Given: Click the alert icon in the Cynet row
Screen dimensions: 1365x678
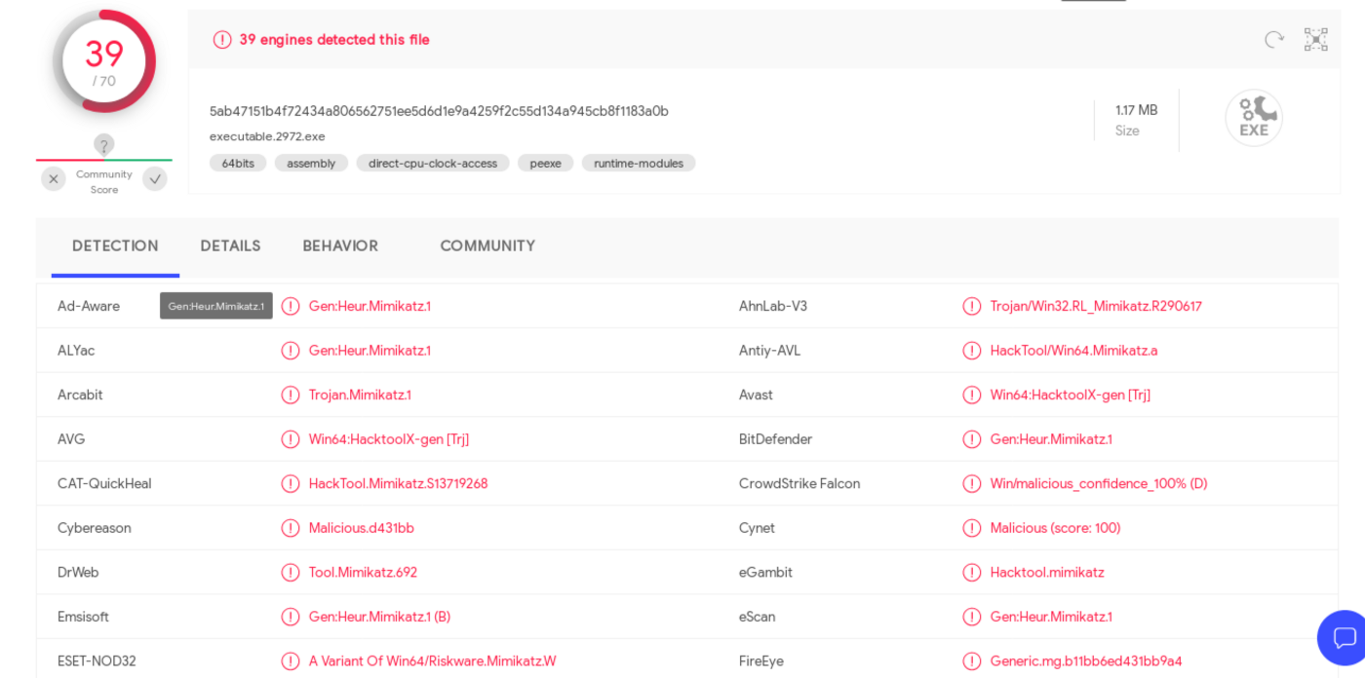Looking at the screenshot, I should click(972, 528).
